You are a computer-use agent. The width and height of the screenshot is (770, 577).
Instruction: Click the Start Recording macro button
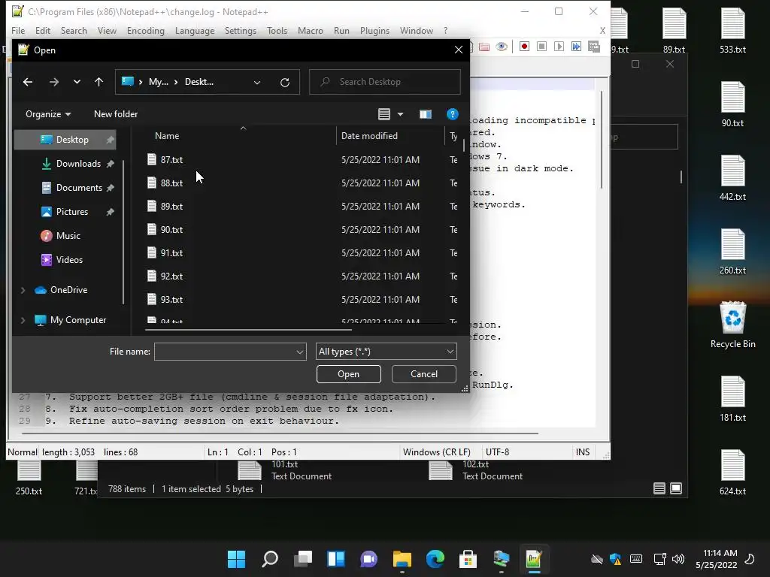pos(524,47)
